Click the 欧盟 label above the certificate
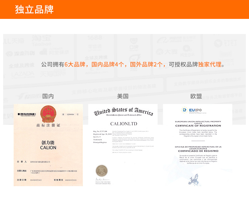Viewport: 249px width, 200px height. [196, 96]
